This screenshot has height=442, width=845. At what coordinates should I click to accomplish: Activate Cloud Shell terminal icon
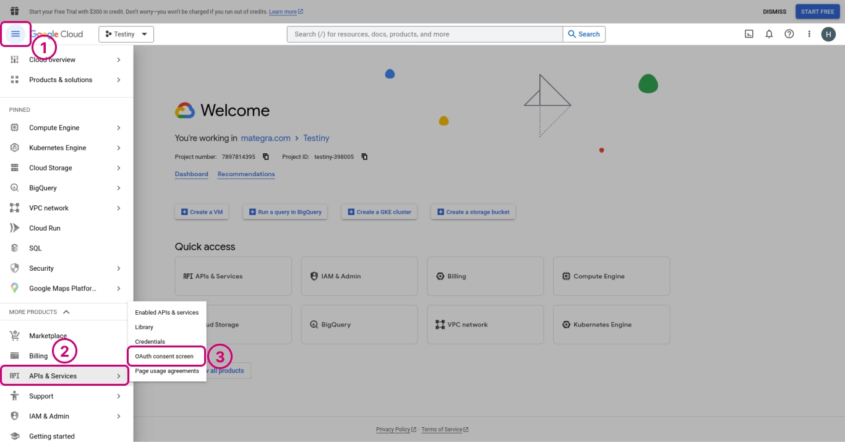pyautogui.click(x=748, y=34)
